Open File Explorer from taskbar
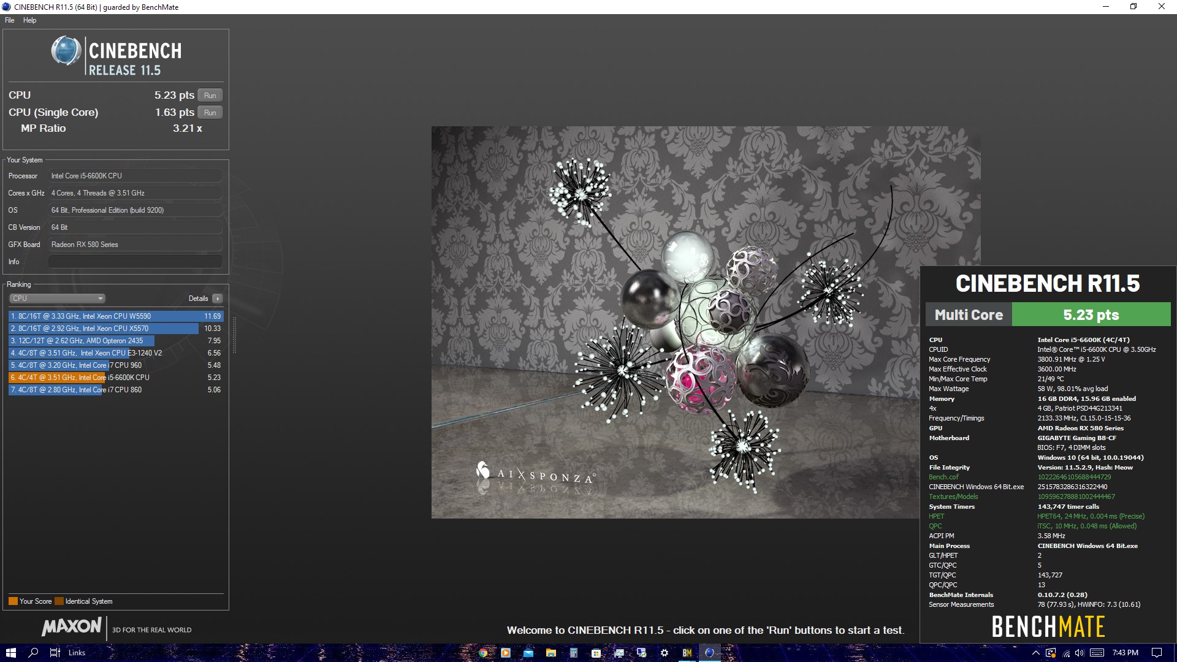This screenshot has height=662, width=1177. pos(551,653)
